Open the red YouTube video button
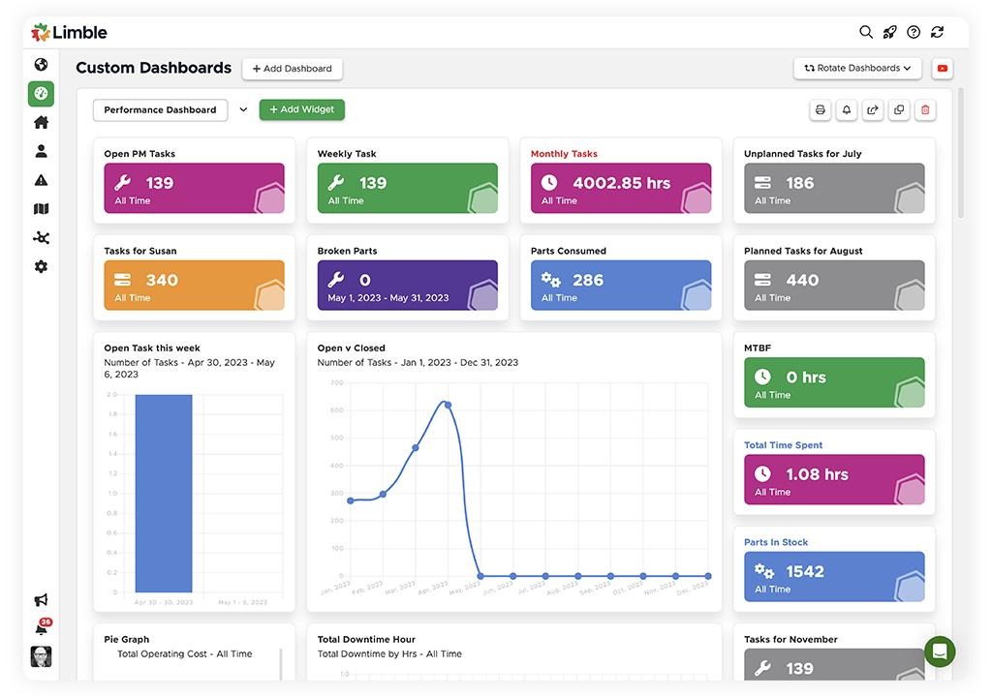Image resolution: width=992 pixels, height=697 pixels. [x=942, y=69]
